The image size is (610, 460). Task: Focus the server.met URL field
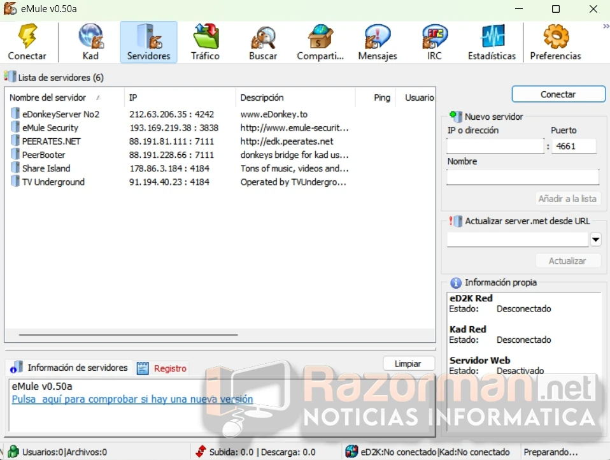point(518,240)
